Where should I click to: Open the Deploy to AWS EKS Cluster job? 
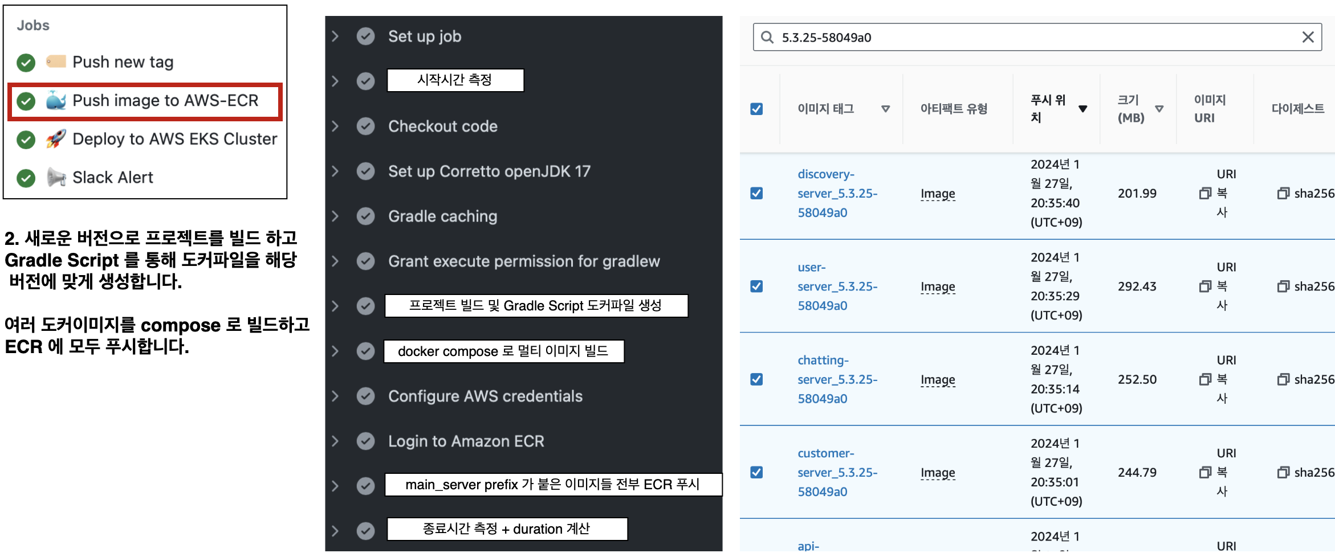click(x=174, y=139)
